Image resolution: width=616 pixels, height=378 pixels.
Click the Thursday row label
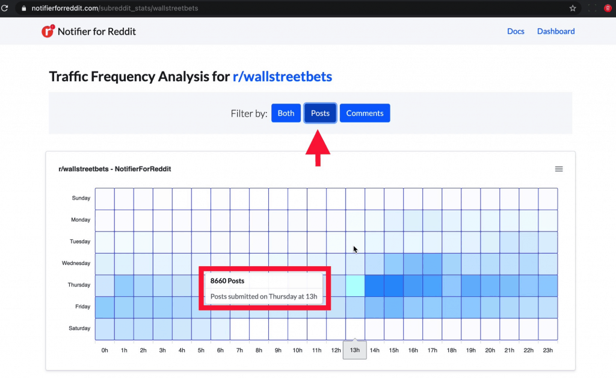pyautogui.click(x=79, y=285)
